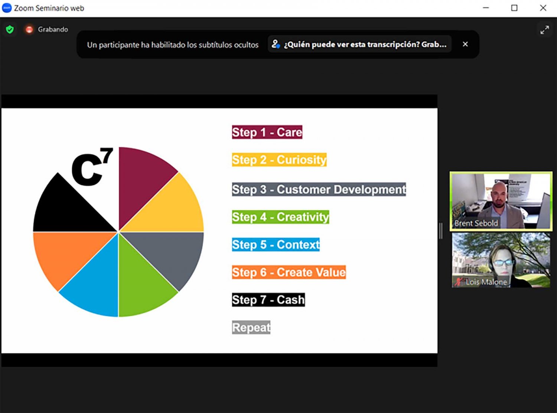This screenshot has width=557, height=413.
Task: Maximize the Zoom Seminario web window
Action: (x=514, y=8)
